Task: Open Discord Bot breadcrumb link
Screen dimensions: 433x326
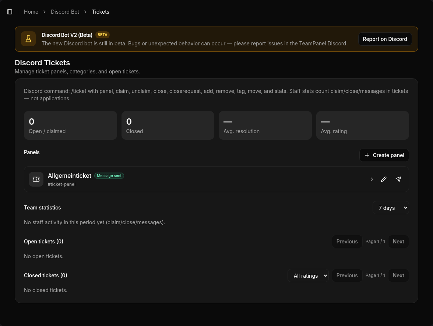Action: (65, 12)
